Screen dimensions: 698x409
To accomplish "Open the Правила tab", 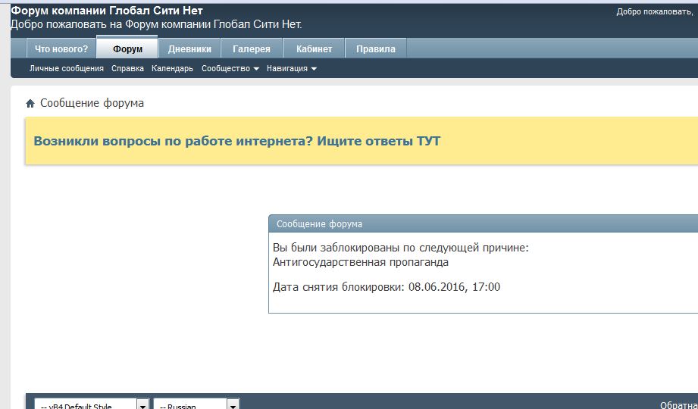I will click(x=376, y=49).
